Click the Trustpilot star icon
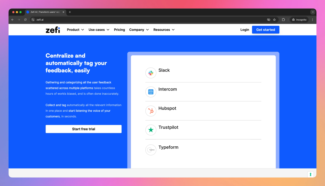This screenshot has width=325, height=186. point(151,130)
